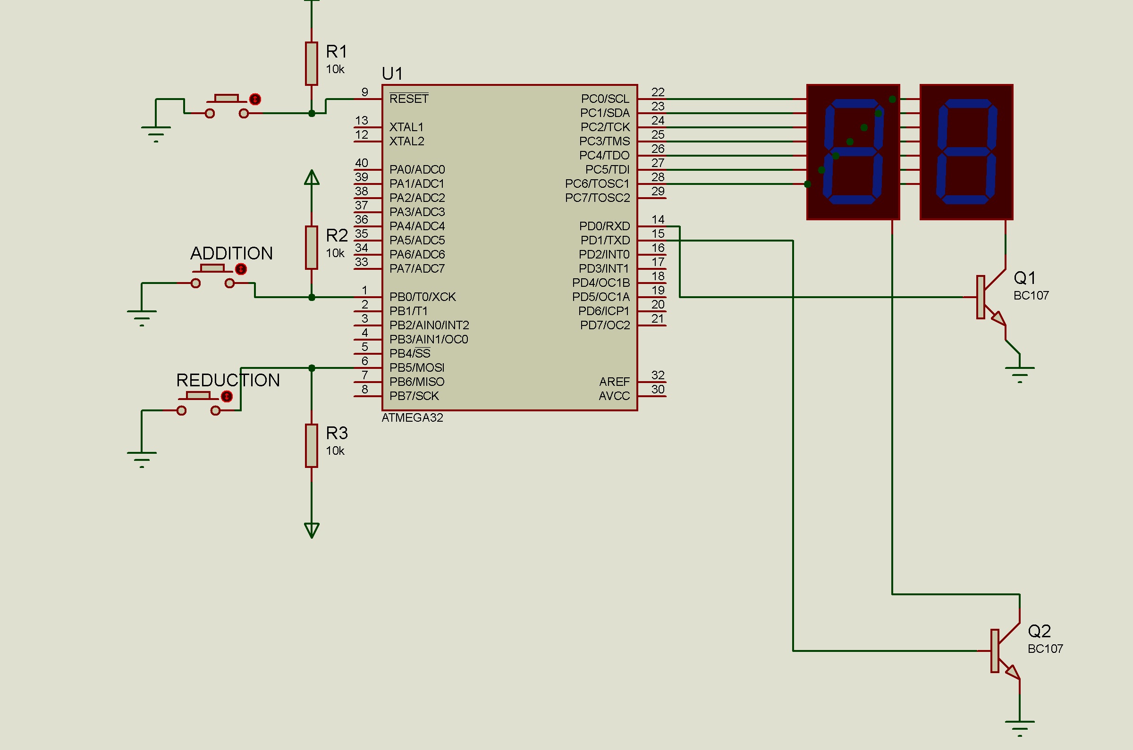The width and height of the screenshot is (1133, 750).
Task: Click ground symbol of RESET button
Action: pyautogui.click(x=156, y=134)
